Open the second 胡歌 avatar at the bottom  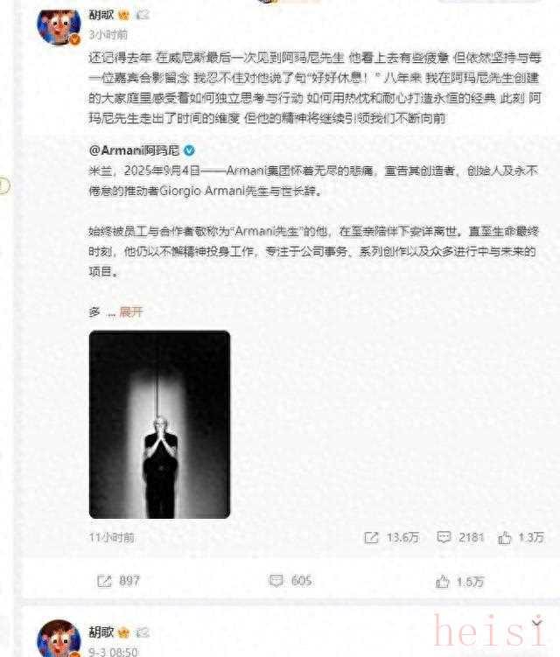tap(59, 638)
